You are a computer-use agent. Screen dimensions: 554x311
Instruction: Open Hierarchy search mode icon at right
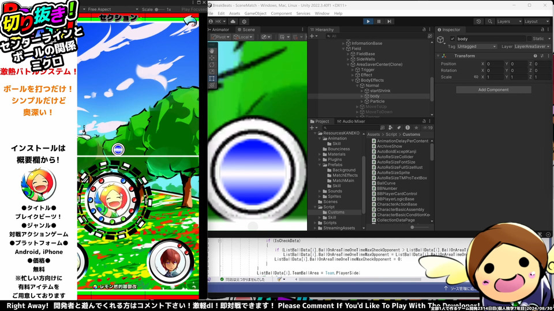pos(429,36)
